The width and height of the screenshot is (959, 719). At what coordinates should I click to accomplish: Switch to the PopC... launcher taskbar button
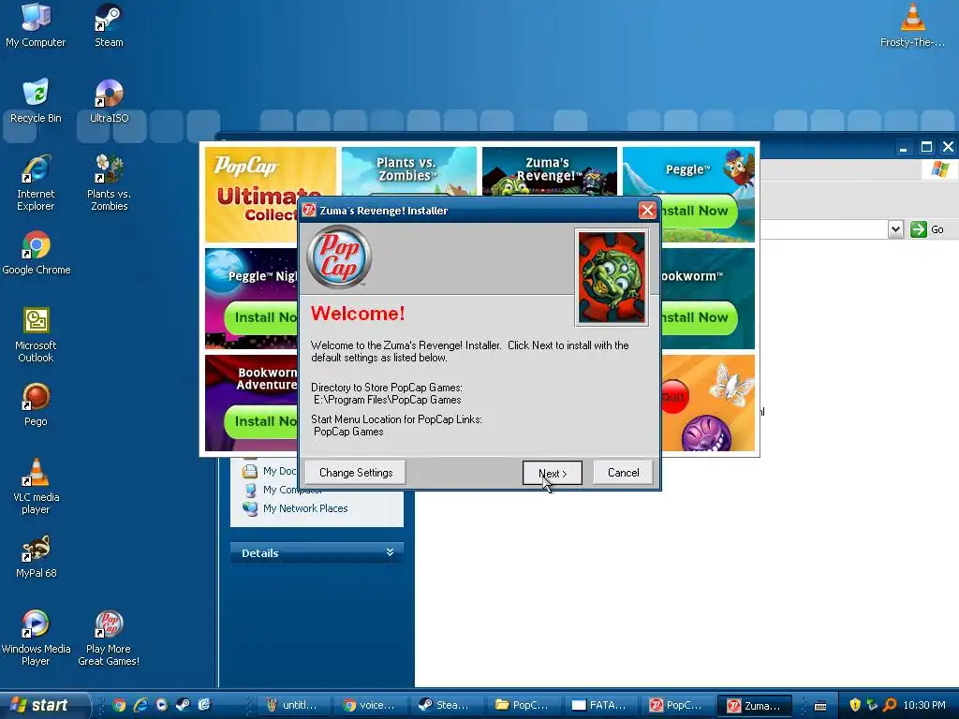pyautogui.click(x=676, y=705)
